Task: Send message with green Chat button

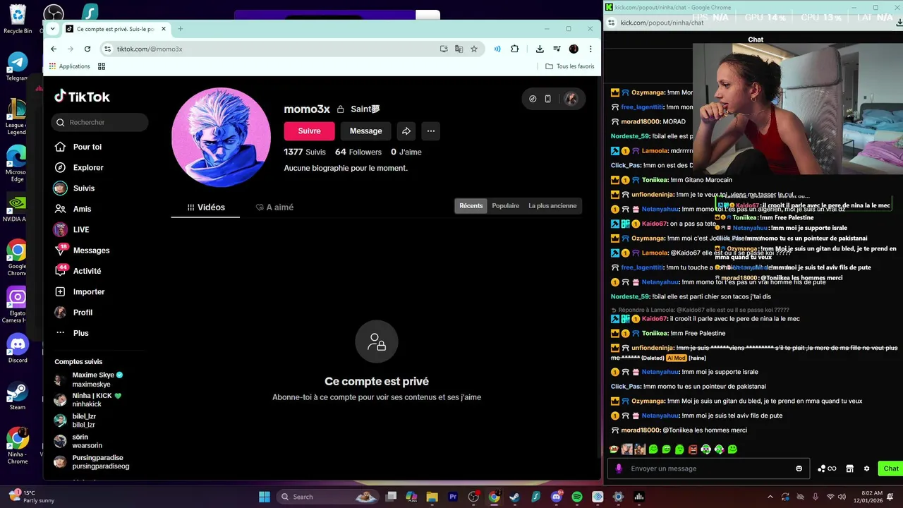Action: coord(891,468)
